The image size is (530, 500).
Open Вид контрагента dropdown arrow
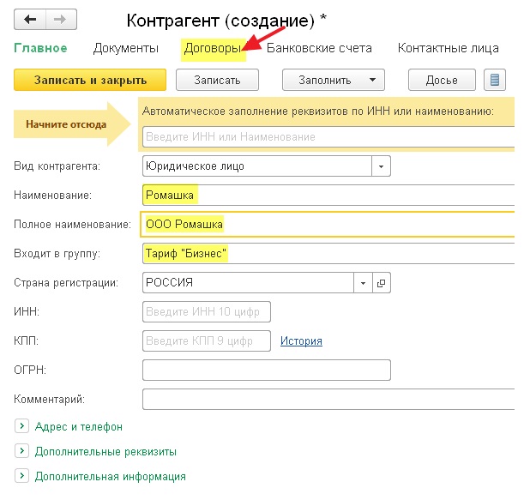(382, 166)
